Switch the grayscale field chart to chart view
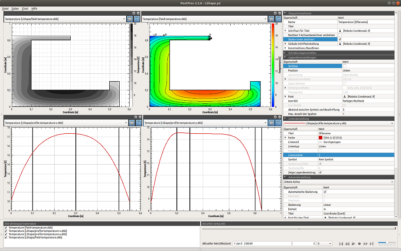 point(130,19)
